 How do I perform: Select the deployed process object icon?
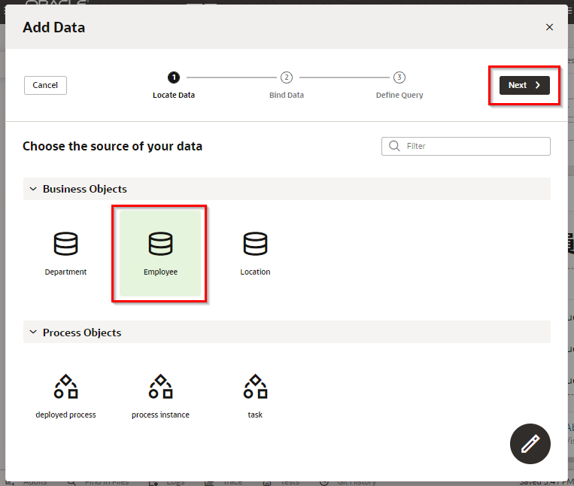(x=65, y=387)
